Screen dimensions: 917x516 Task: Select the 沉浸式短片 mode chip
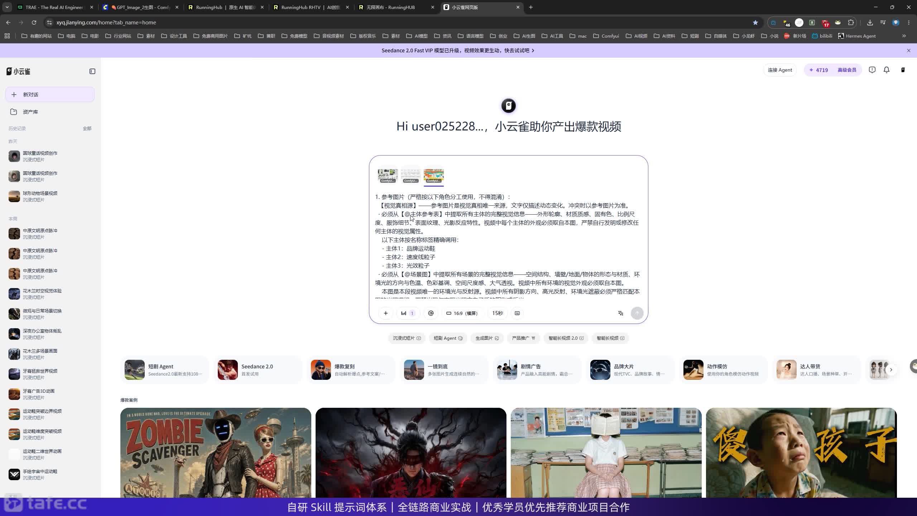click(x=407, y=338)
